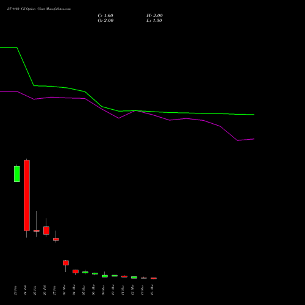Click the green candlestick for 05 Mar
Screen dimensions: 305x305
[85, 272]
